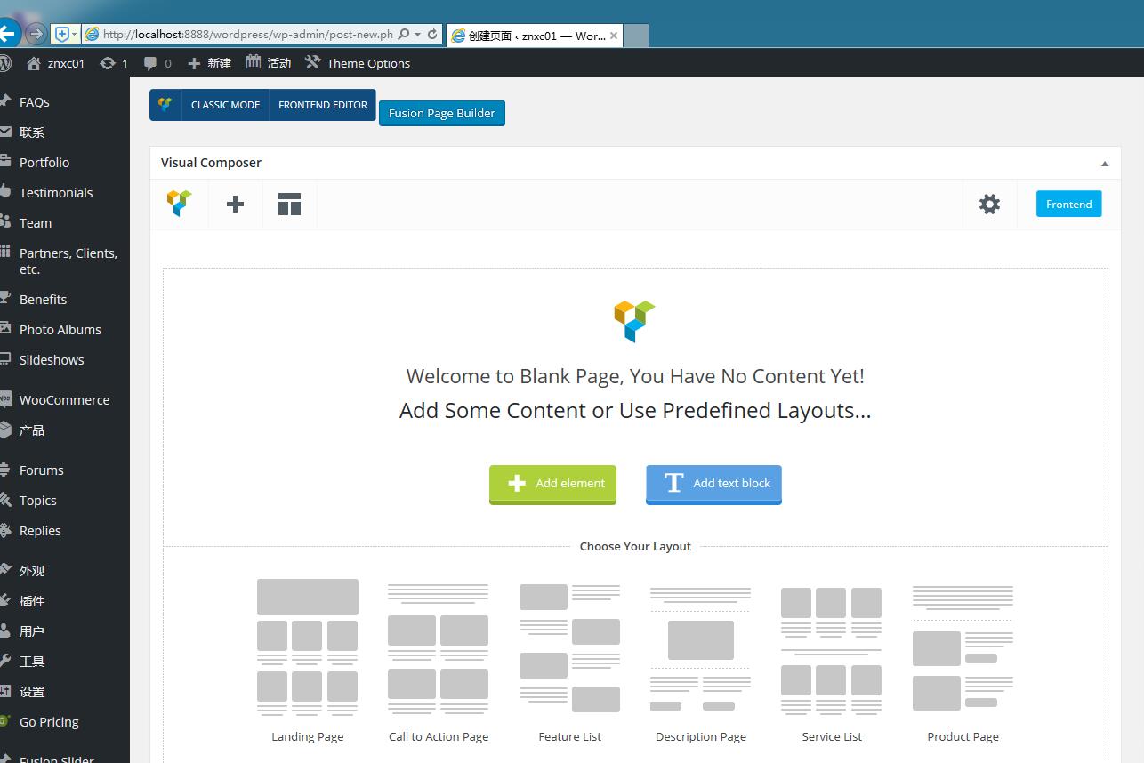1144x763 pixels.
Task: Click the Fusion Page Builder button
Action: (x=442, y=113)
